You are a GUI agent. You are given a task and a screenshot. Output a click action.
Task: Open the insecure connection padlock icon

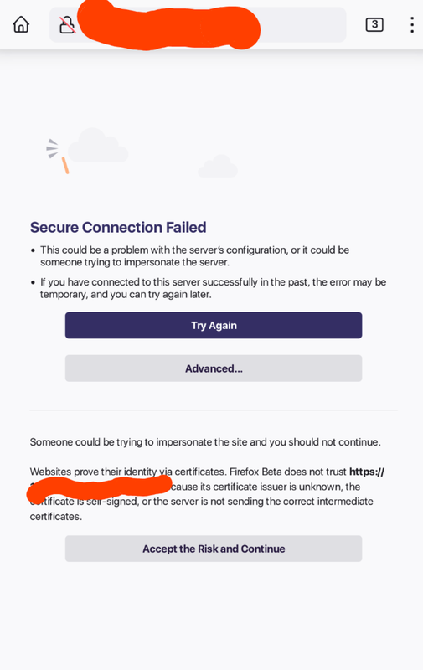point(67,25)
